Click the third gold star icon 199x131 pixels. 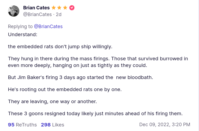point(65,8)
